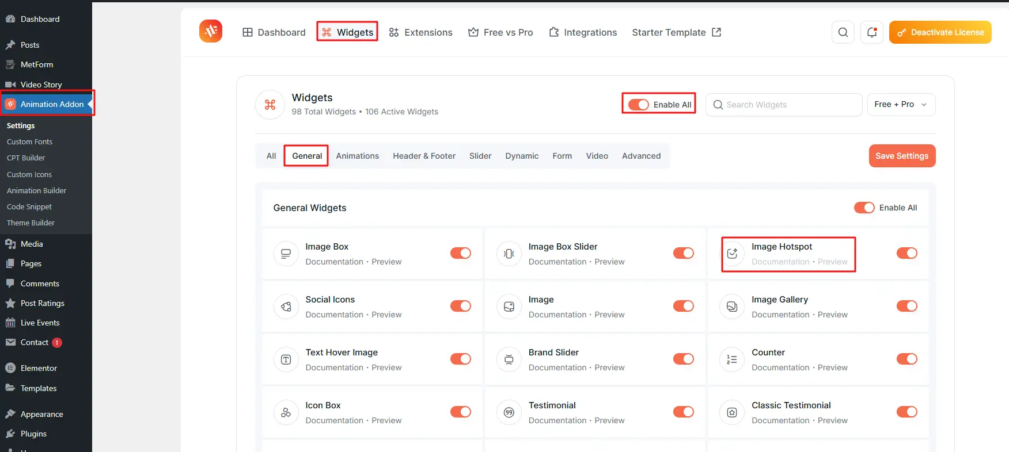Click the Save Settings button
Viewport: 1009px width, 452px height.
(902, 156)
